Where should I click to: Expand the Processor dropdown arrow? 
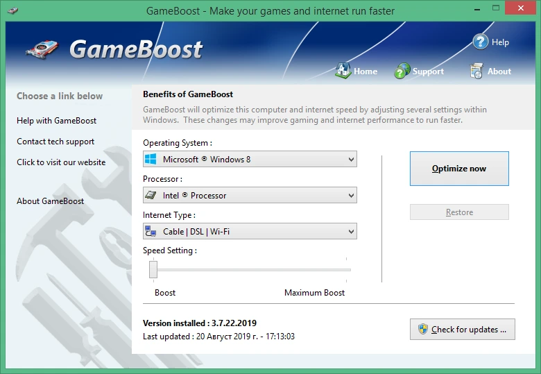pyautogui.click(x=351, y=195)
